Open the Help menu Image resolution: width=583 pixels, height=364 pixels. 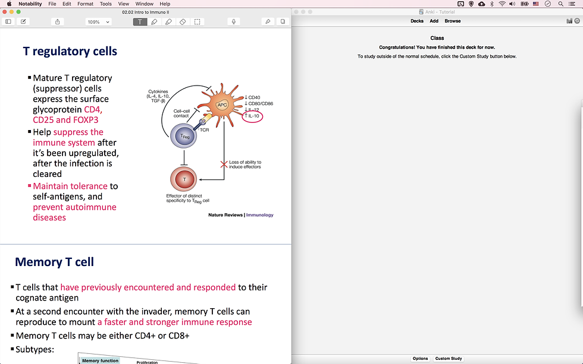[x=165, y=4]
